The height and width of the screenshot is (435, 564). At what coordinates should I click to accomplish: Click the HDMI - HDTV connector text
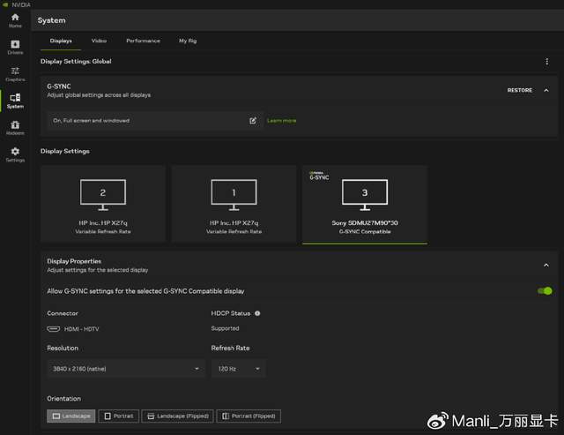click(81, 329)
